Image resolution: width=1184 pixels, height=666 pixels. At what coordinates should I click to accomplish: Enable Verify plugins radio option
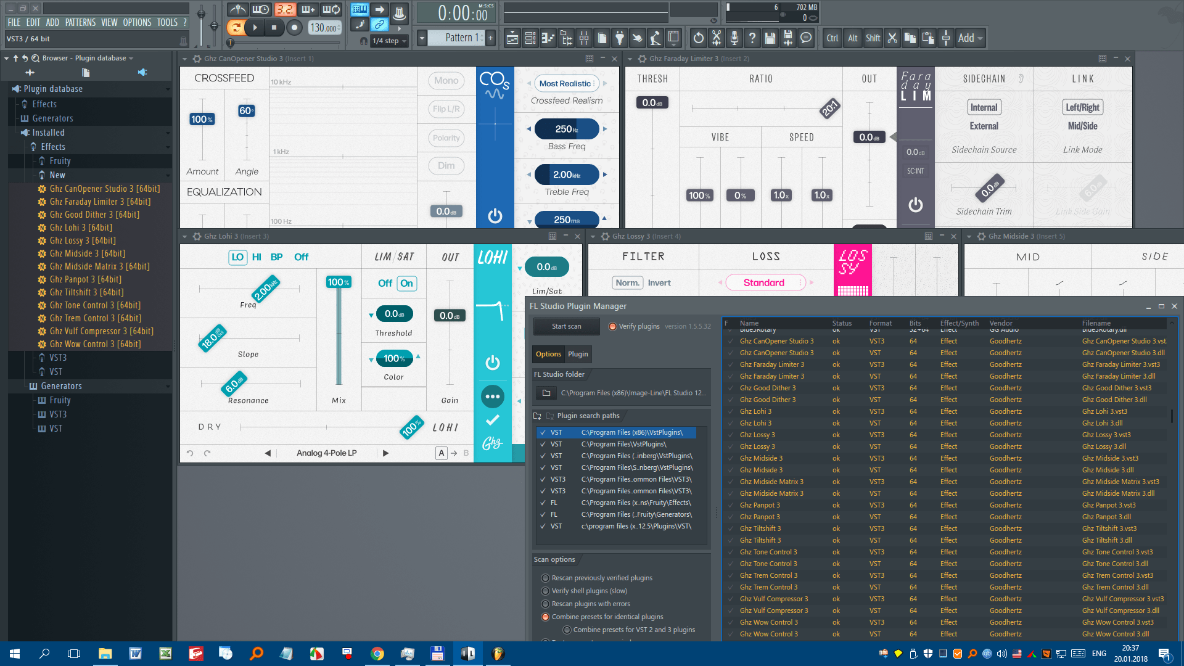click(612, 327)
